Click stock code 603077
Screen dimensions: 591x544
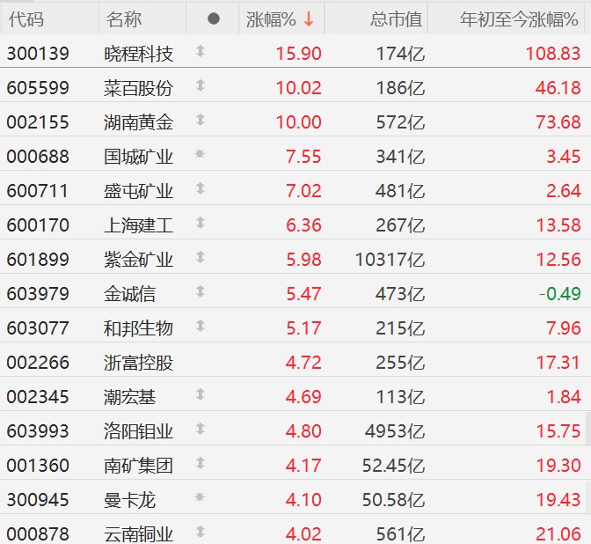(x=38, y=328)
